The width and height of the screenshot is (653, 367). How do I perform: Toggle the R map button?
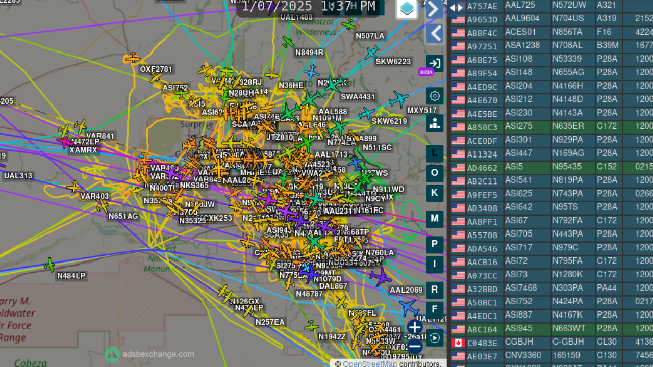tap(435, 290)
